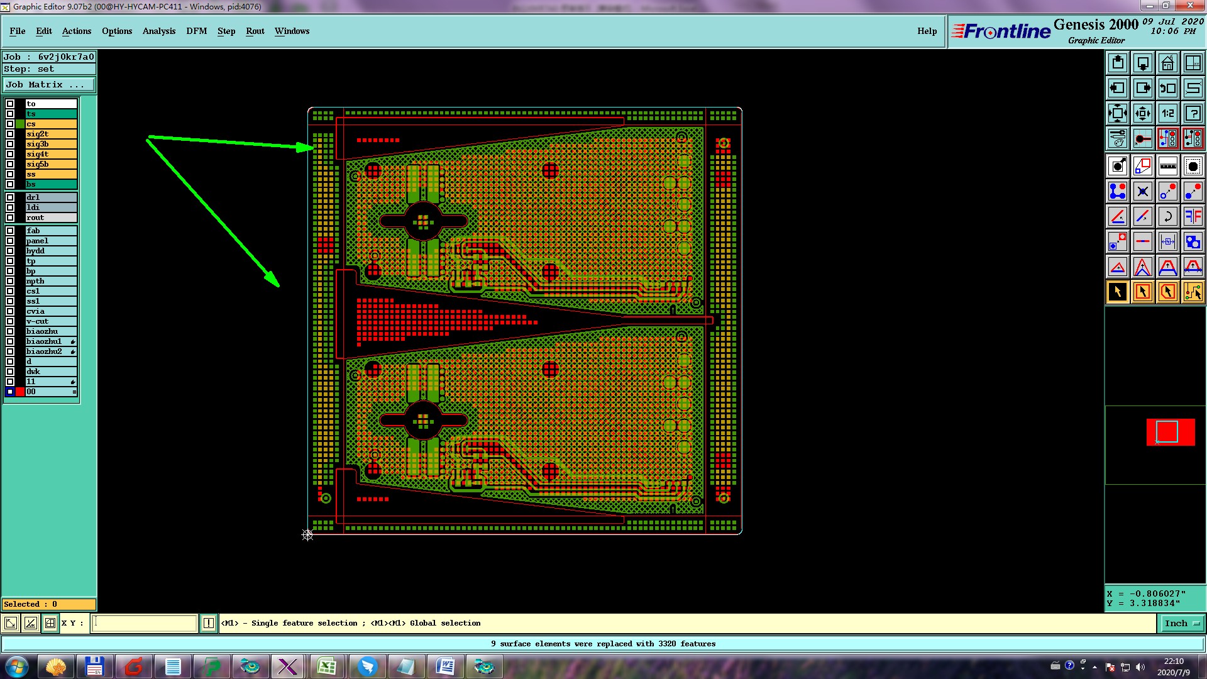Click the 1:2 zoom scale icon
The width and height of the screenshot is (1207, 679).
click(1167, 113)
